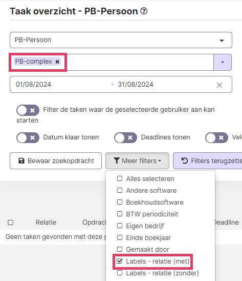Click the start date field 01/08/2024
242x281 pixels.
[33, 85]
